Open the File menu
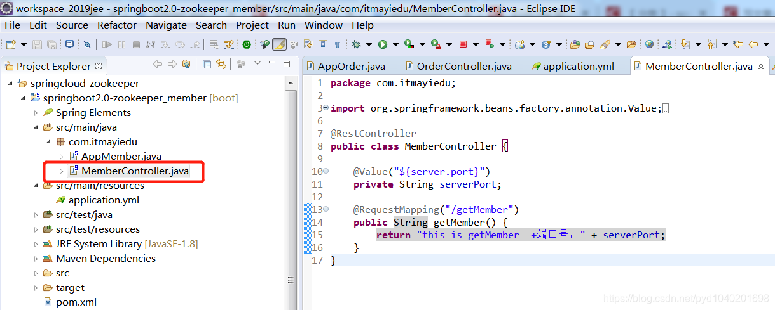Viewport: 775px width, 310px height. (x=12, y=25)
